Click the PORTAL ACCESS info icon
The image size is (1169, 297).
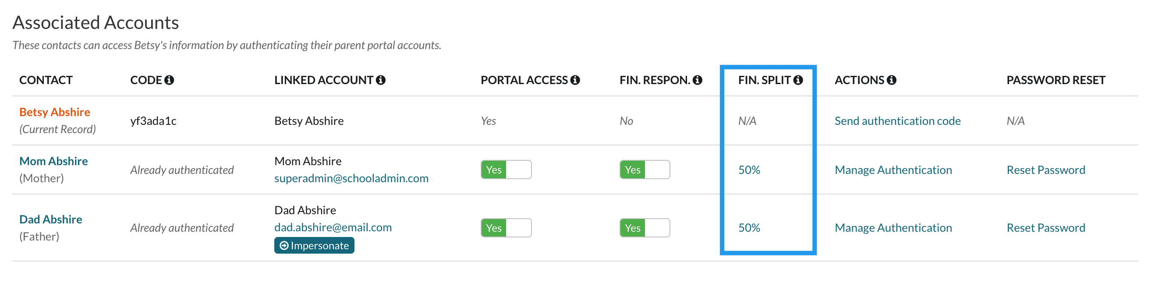click(x=575, y=80)
